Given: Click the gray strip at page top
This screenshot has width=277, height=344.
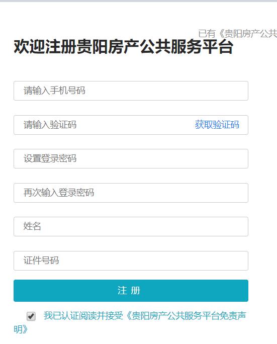Looking at the screenshot, I should (138, 1).
